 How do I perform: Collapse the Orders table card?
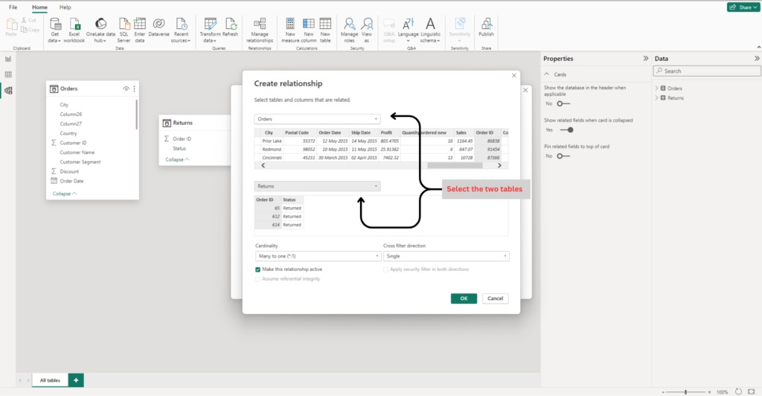point(64,194)
